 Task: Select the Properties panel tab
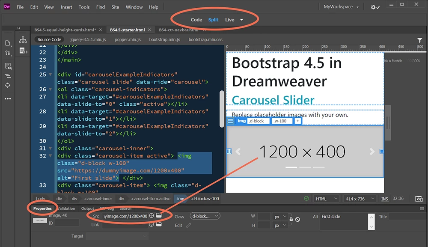(x=42, y=208)
